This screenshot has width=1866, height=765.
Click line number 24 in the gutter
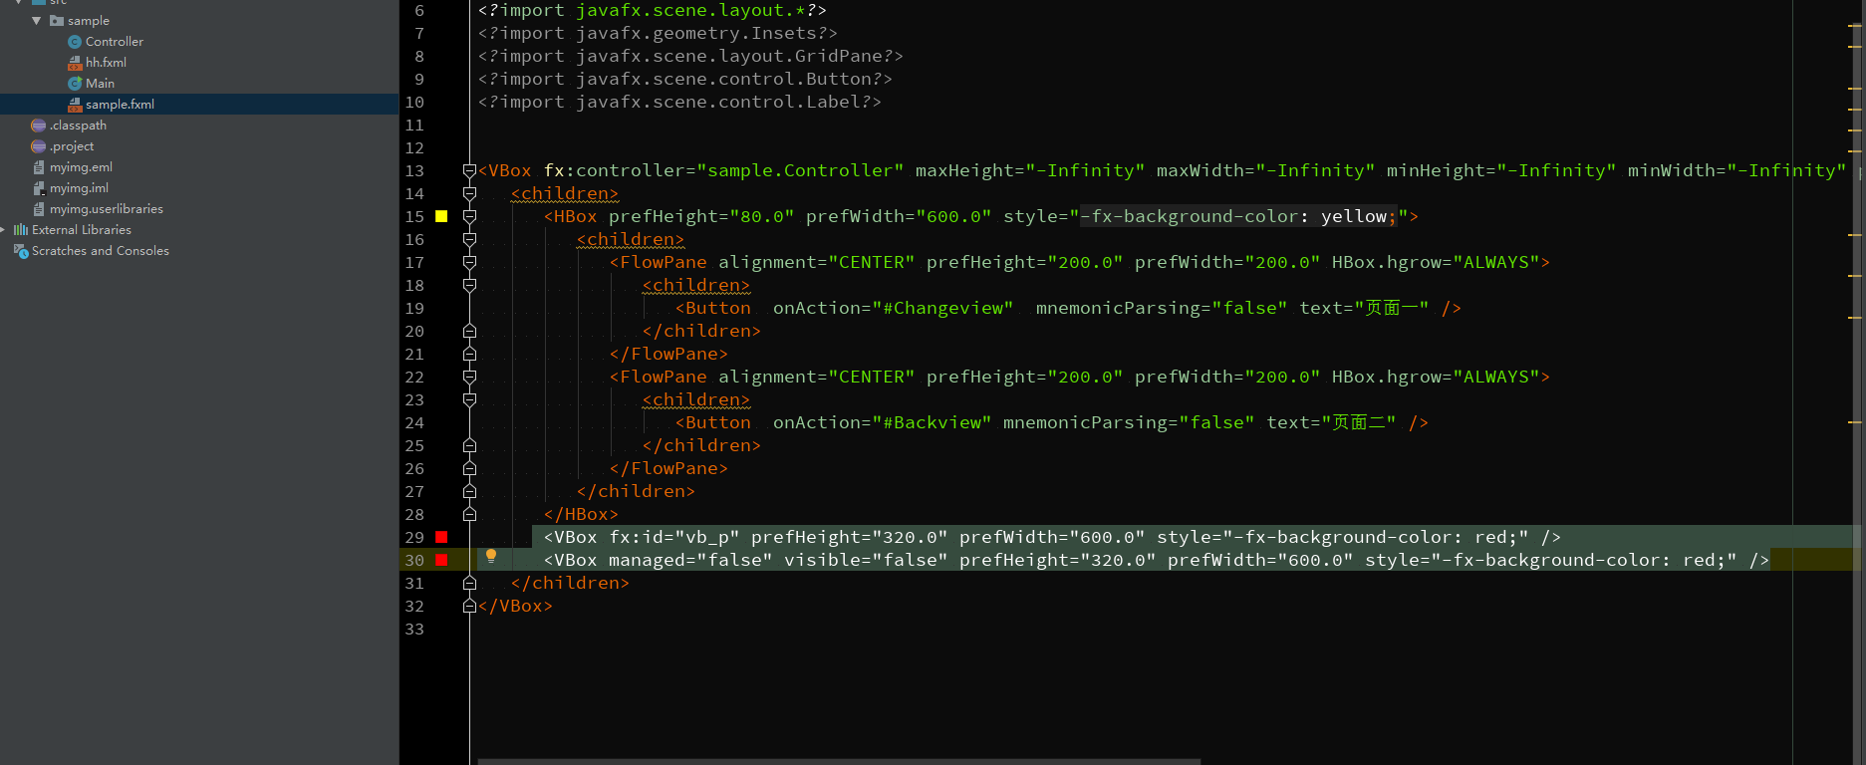pos(414,422)
